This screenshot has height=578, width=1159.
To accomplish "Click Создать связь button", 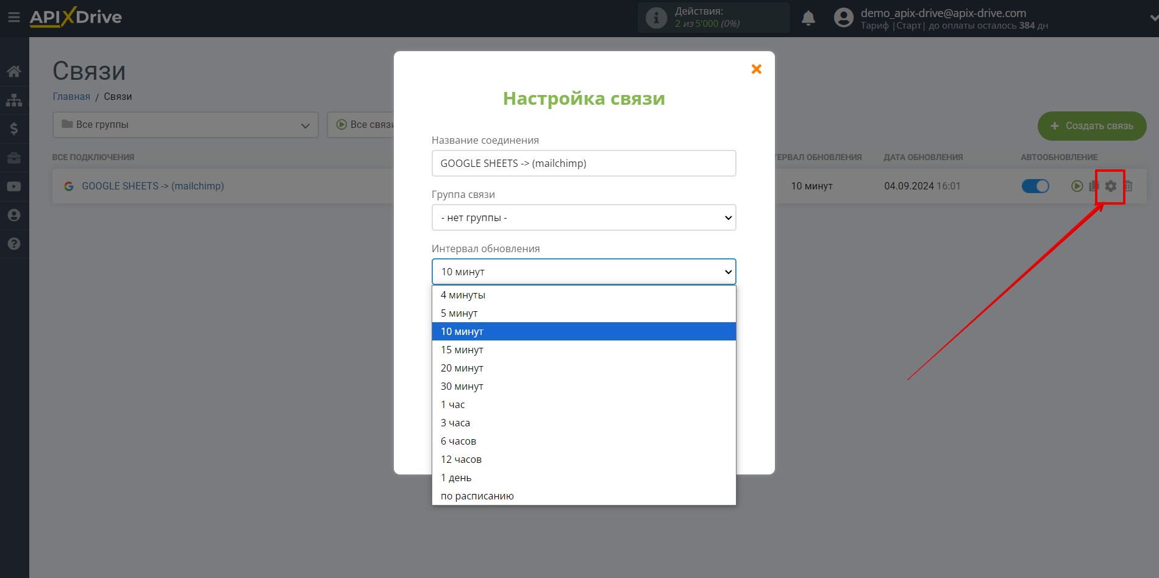I will click(x=1092, y=126).
